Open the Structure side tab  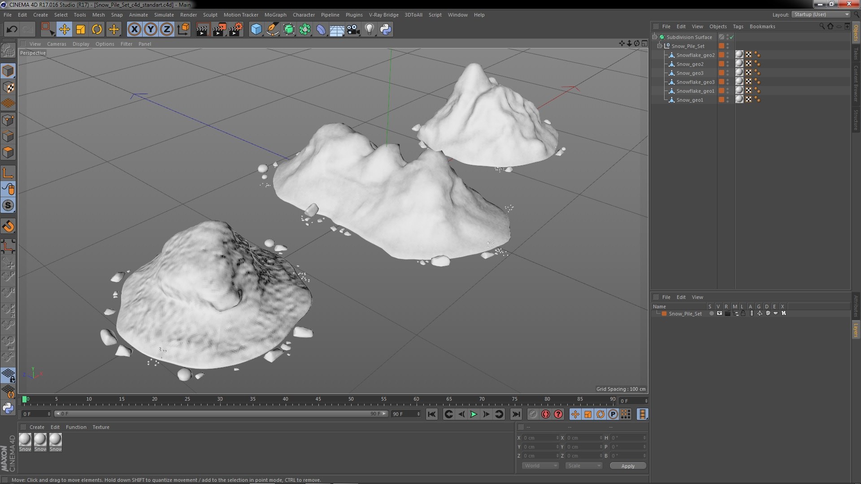point(856,120)
